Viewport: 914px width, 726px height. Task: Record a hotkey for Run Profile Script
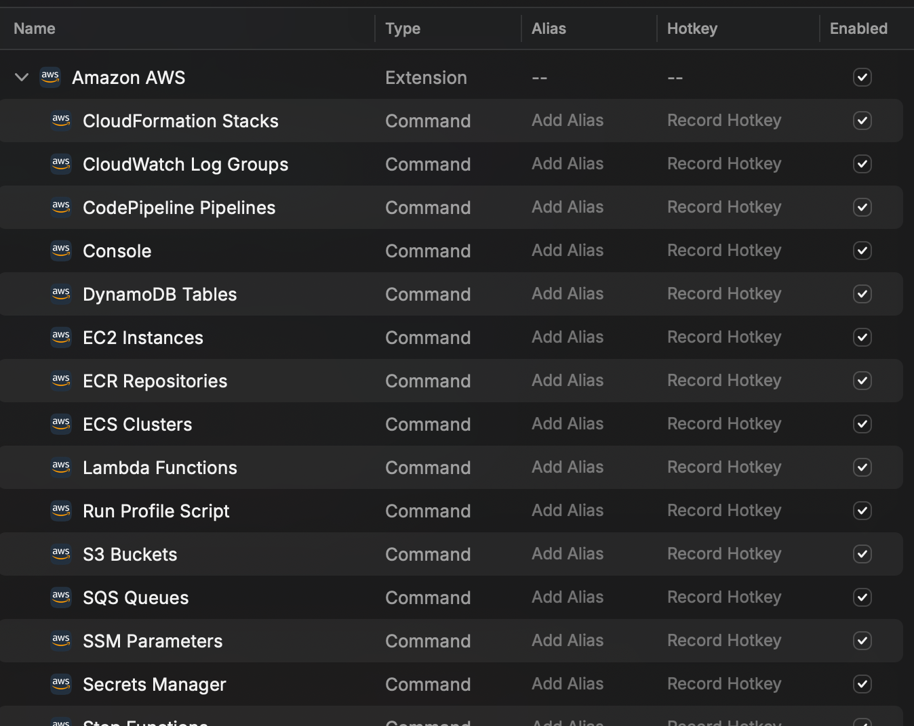pos(723,511)
